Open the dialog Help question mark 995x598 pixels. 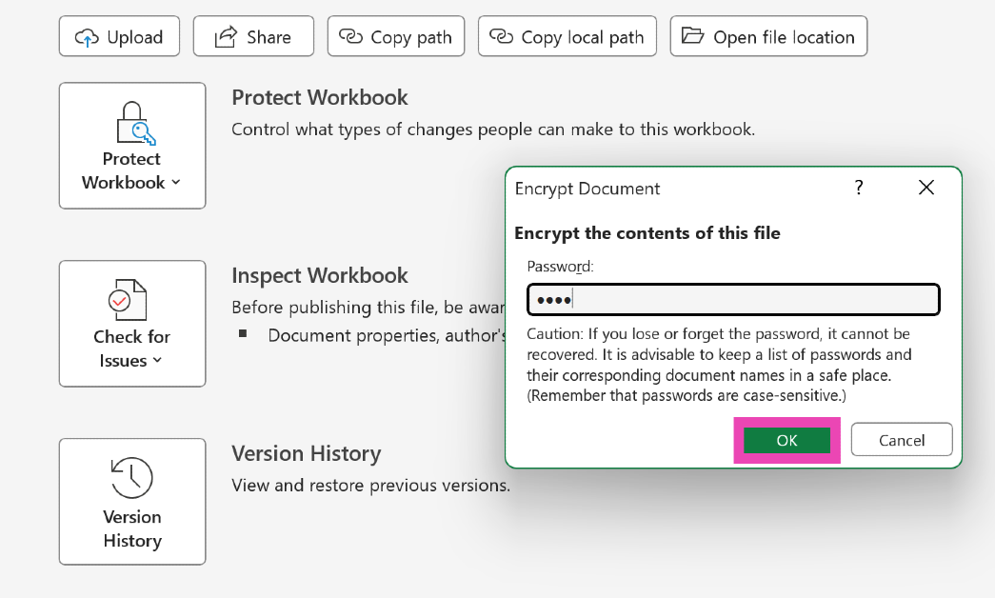click(x=858, y=188)
